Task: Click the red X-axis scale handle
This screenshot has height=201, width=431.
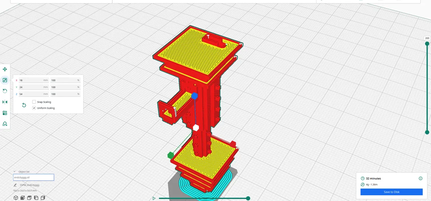Action: pos(233,143)
